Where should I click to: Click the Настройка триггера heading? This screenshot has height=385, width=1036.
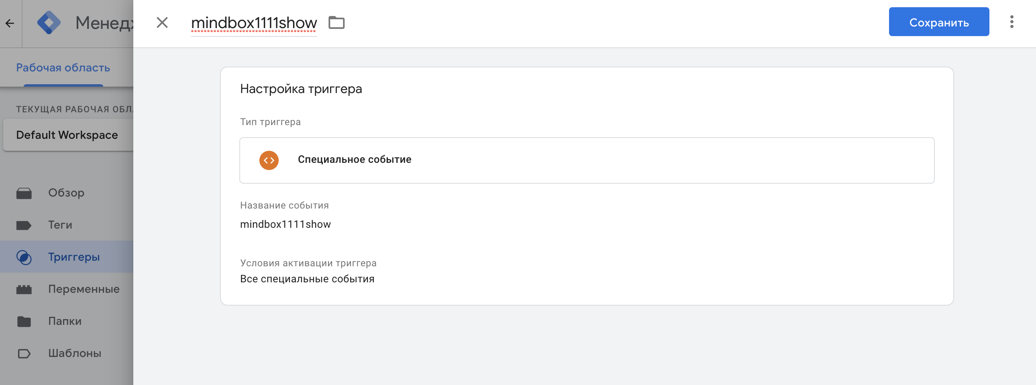pos(301,89)
